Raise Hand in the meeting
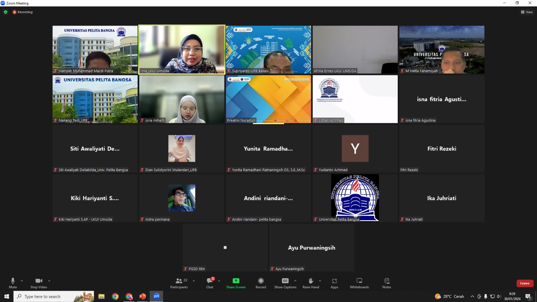 (311, 283)
